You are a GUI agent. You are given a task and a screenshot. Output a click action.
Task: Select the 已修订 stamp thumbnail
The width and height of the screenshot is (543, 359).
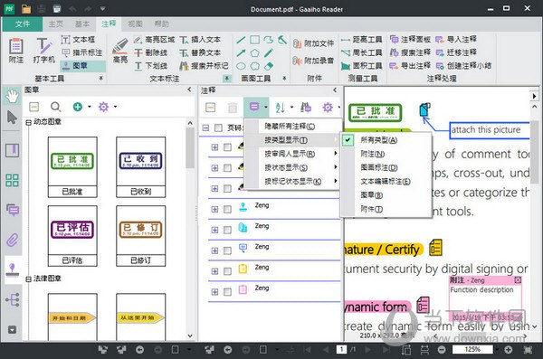point(140,236)
